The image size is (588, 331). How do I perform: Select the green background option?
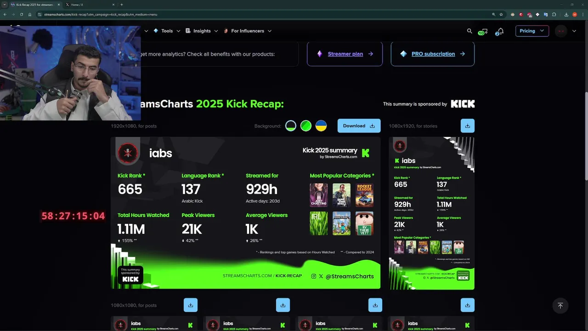306,126
